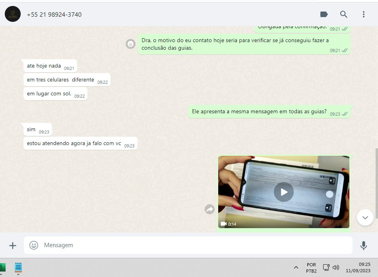Screen dimensions: 378x277
Task: React with emoji to the 'Dra, o motivo' message
Action: point(130,44)
